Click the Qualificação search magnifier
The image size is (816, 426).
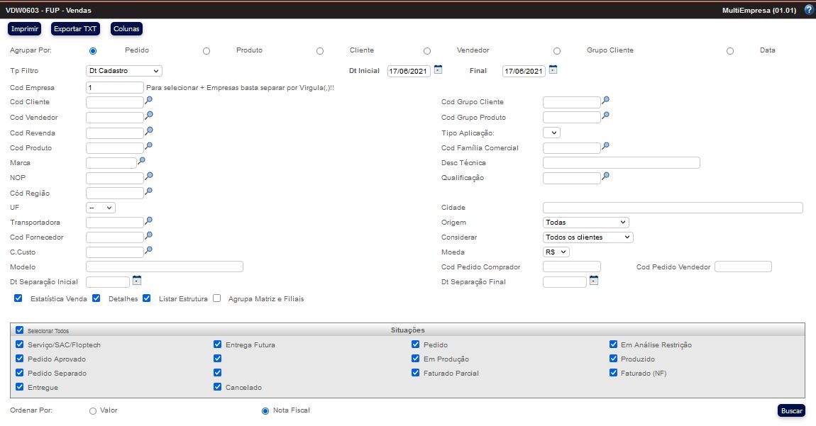pyautogui.click(x=606, y=176)
